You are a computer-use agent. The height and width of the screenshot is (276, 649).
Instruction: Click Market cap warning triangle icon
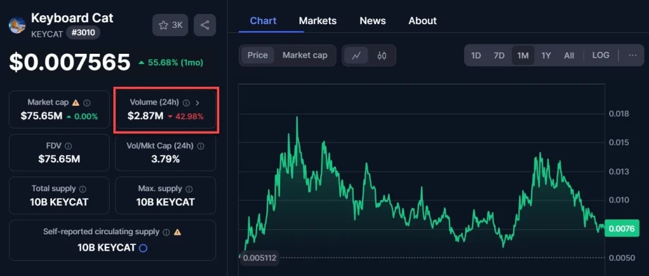[75, 103]
